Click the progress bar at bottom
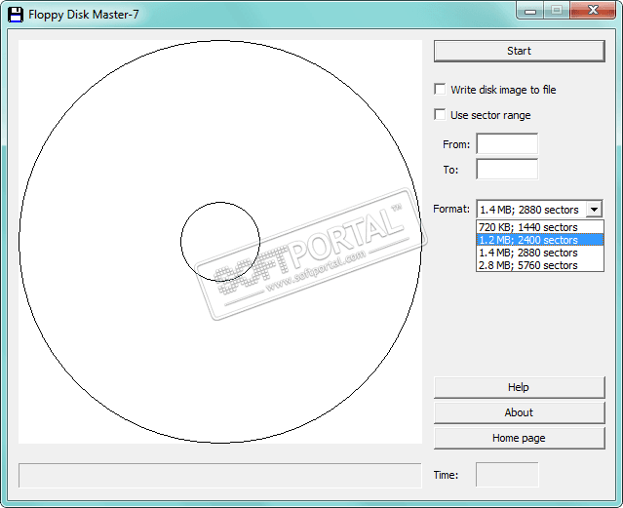Screen dimensions: 623x508 (219, 475)
